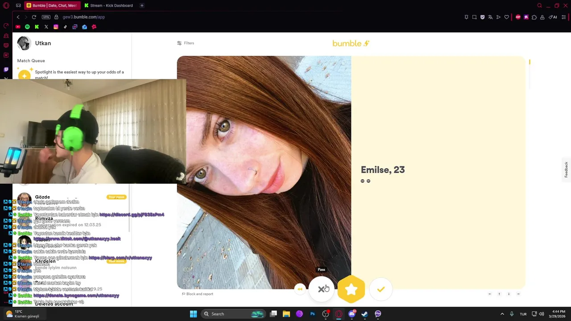Open the extensions puzzle icon
This screenshot has height=321, width=571.
click(534, 17)
